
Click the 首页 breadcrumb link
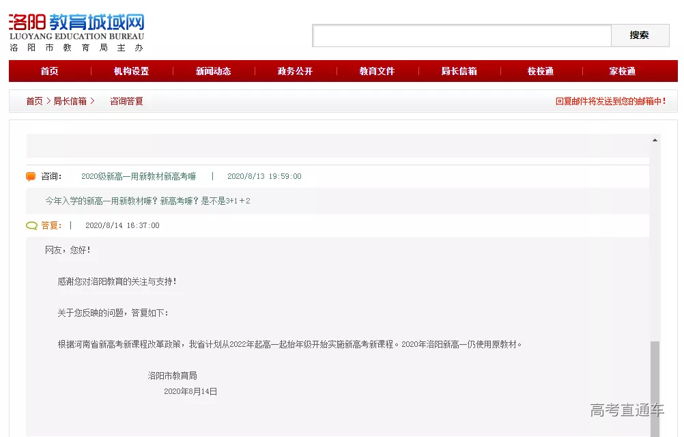click(34, 101)
